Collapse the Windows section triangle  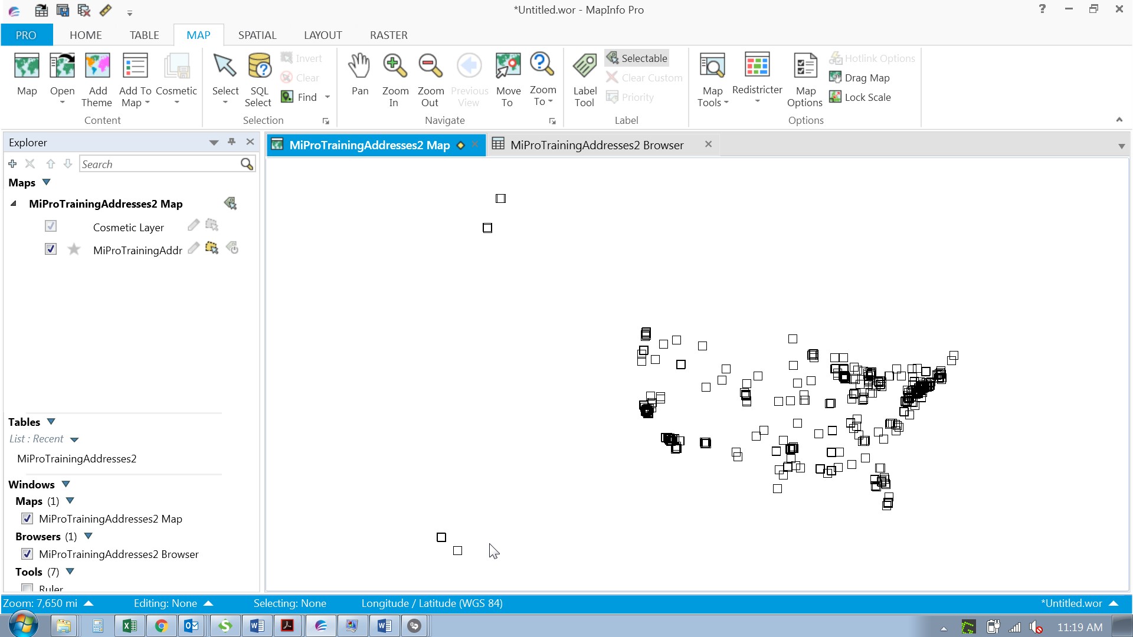(66, 484)
